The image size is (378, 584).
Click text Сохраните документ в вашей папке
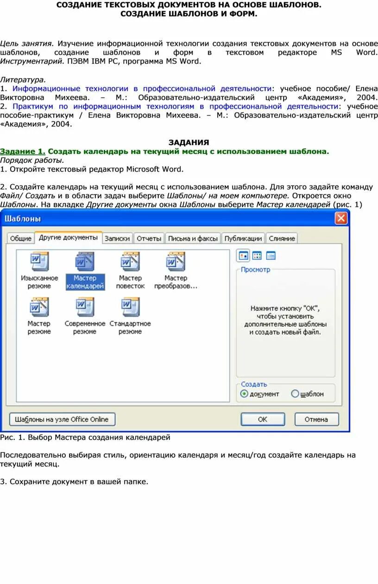coord(79,482)
